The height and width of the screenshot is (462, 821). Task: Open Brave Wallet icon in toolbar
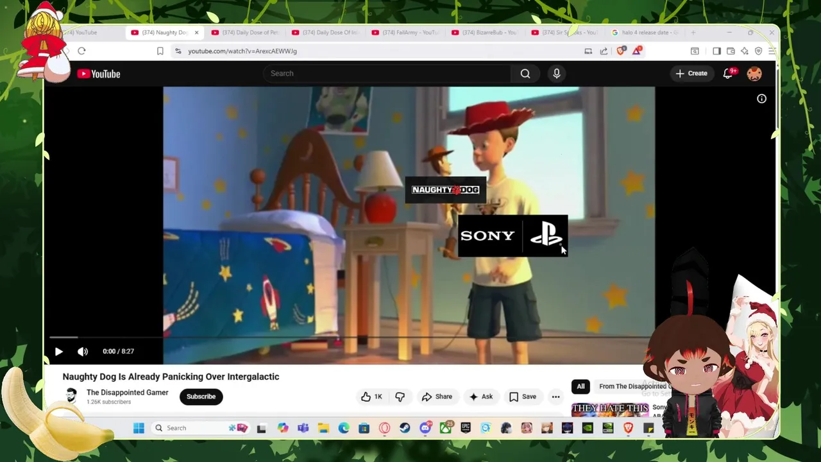[731, 51]
